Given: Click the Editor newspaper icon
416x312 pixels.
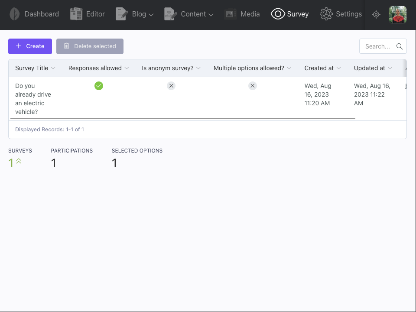Looking at the screenshot, I should coord(76,14).
